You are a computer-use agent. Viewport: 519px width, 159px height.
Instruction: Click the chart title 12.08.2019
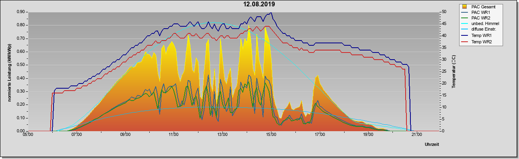[x=259, y=4]
